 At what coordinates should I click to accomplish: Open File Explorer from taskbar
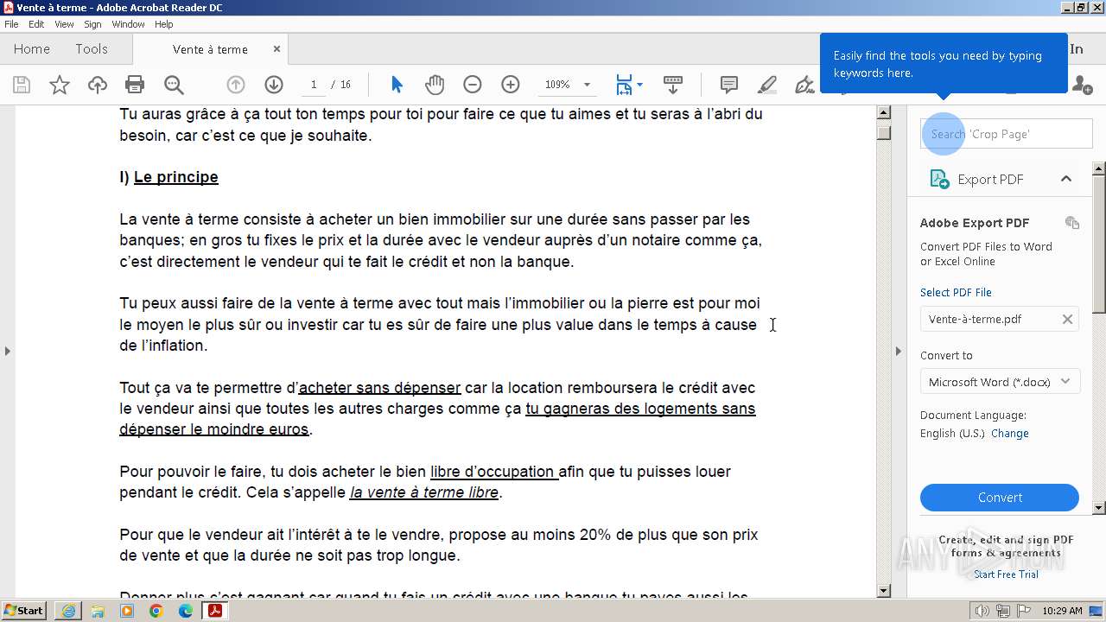pyautogui.click(x=98, y=612)
